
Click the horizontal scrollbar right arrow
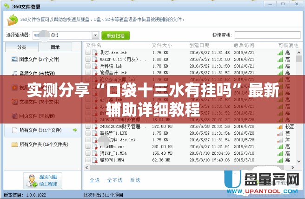tap(293, 168)
